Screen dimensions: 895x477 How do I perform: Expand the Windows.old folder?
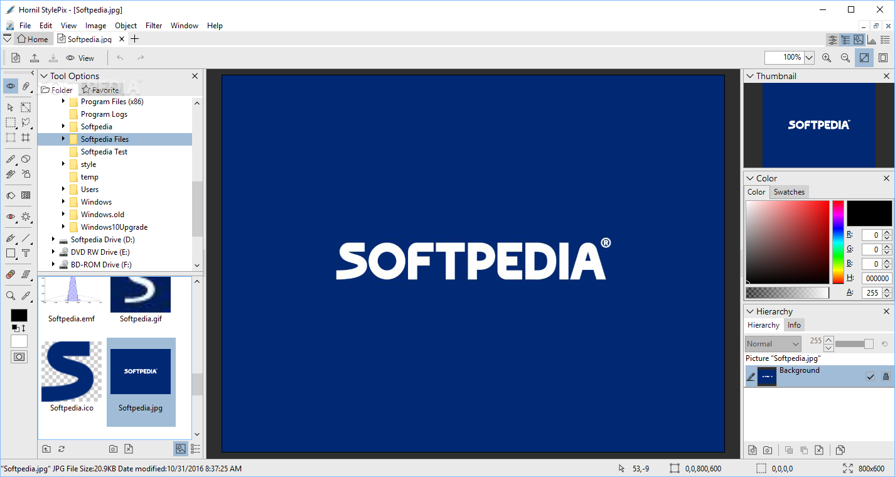click(63, 214)
